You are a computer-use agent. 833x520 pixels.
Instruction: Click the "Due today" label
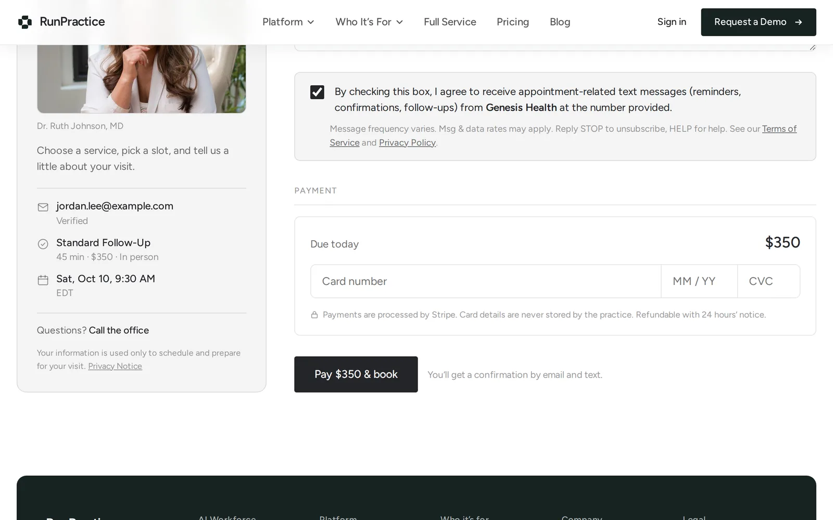point(334,244)
